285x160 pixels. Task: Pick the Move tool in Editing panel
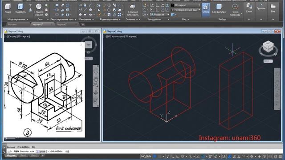tap(109, 5)
